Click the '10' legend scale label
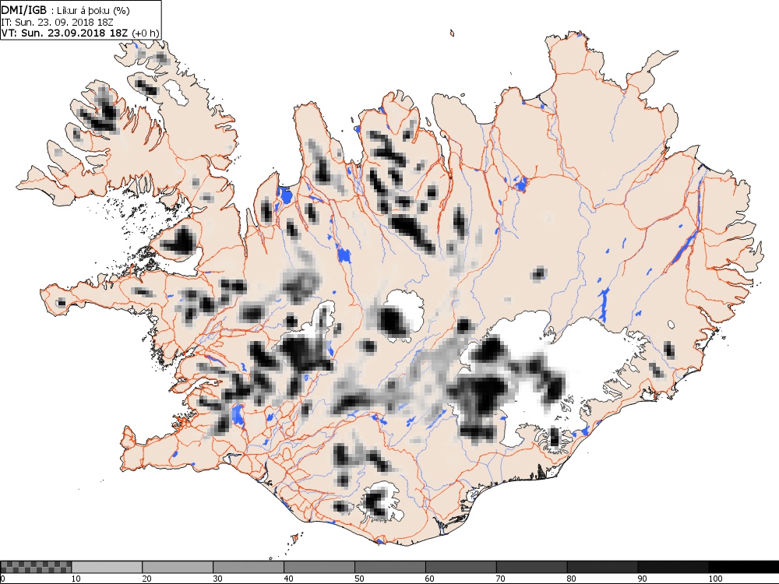Viewport: 779px width, 584px height. [x=76, y=579]
